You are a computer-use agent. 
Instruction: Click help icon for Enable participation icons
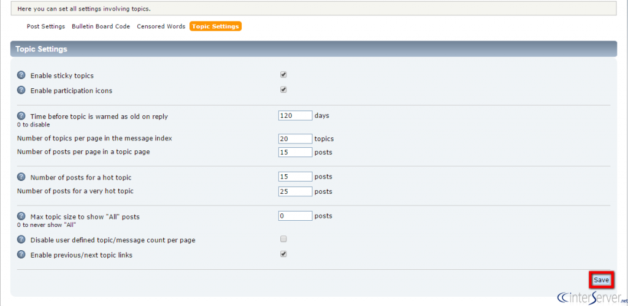[21, 90]
